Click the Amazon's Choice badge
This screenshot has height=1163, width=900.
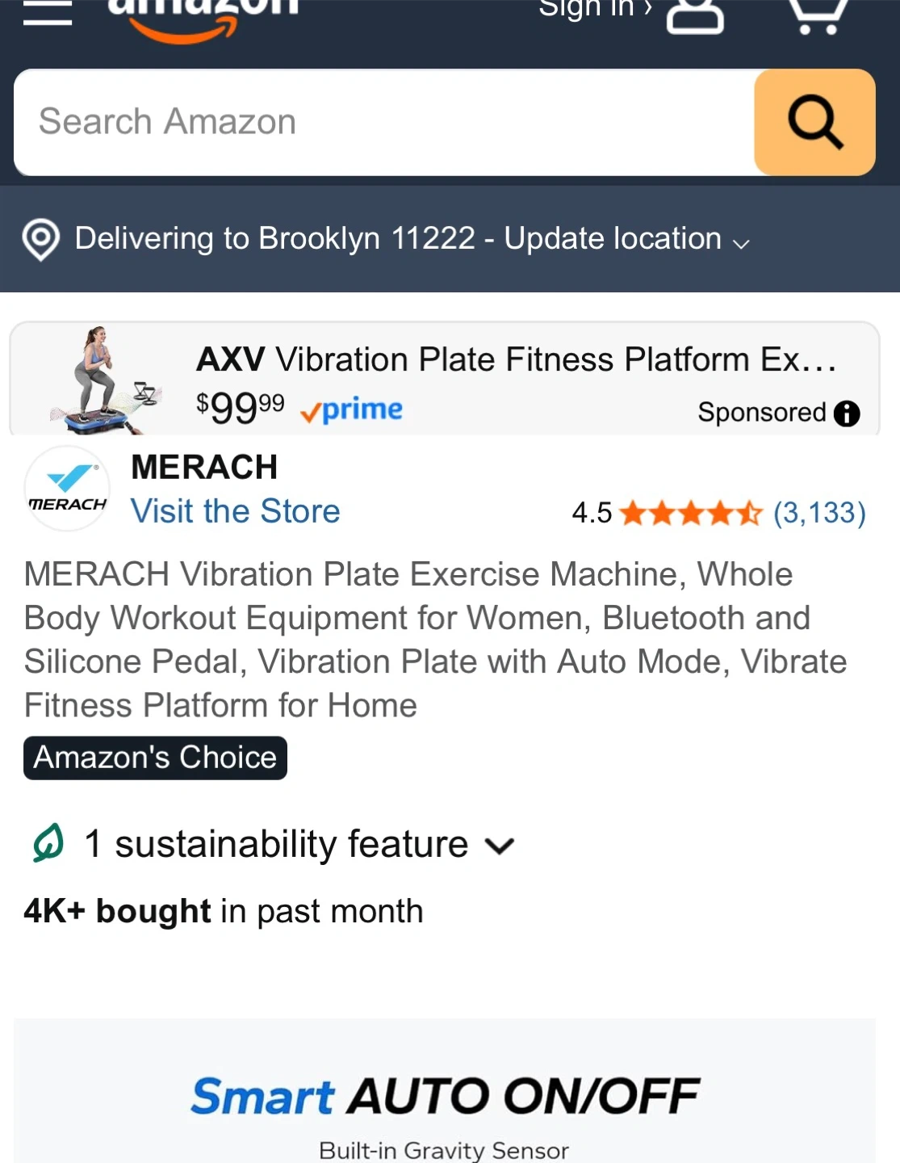(x=155, y=758)
